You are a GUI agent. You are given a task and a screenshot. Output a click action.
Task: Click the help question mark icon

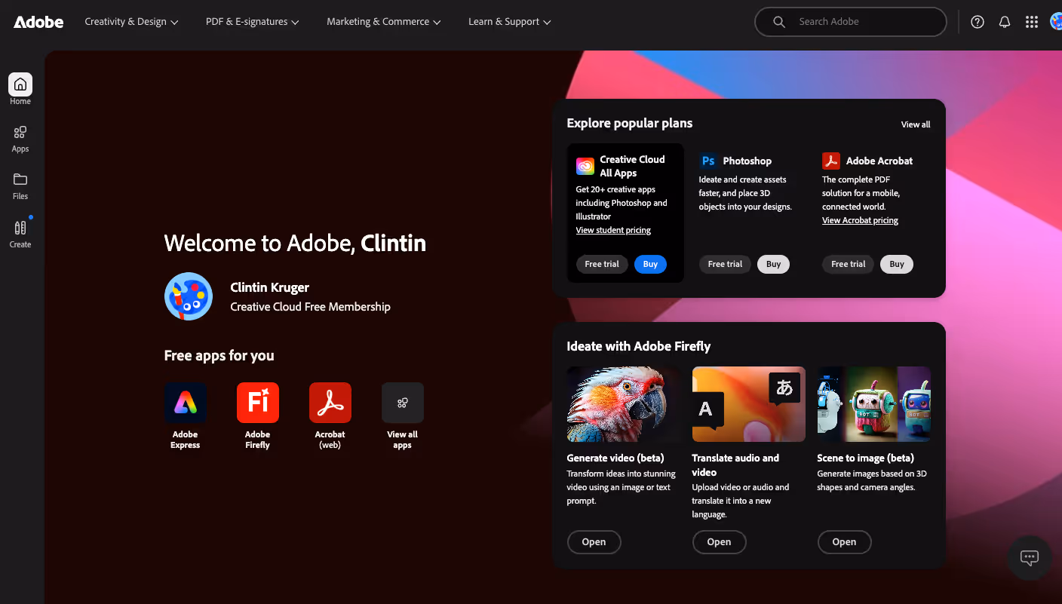pyautogui.click(x=977, y=21)
